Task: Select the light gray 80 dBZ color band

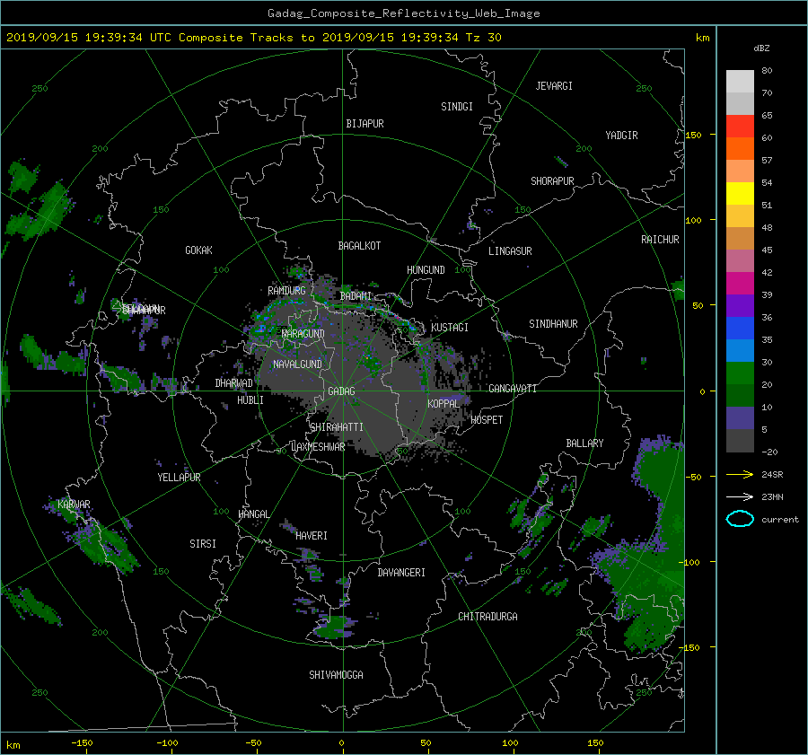Action: tap(740, 82)
